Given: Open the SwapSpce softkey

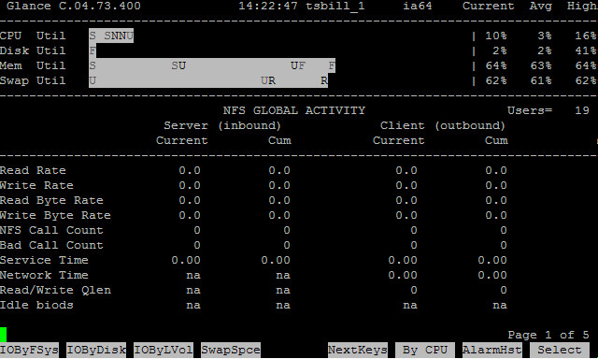Looking at the screenshot, I should (x=231, y=350).
